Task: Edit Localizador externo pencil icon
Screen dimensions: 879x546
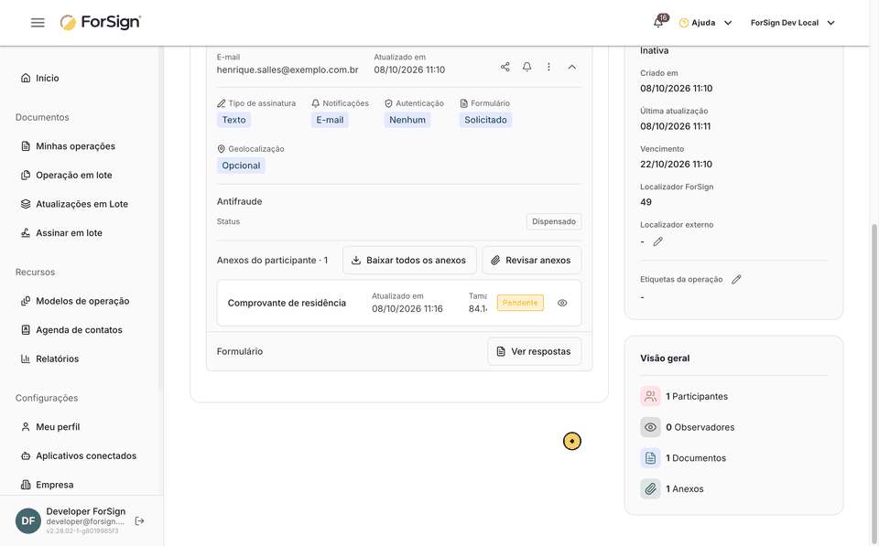Action: point(658,241)
